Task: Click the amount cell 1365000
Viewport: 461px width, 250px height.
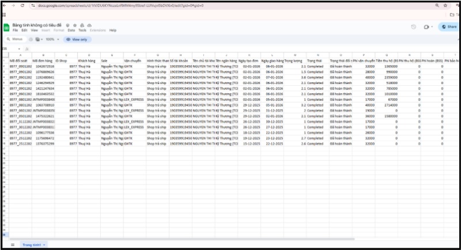Action: [x=387, y=66]
